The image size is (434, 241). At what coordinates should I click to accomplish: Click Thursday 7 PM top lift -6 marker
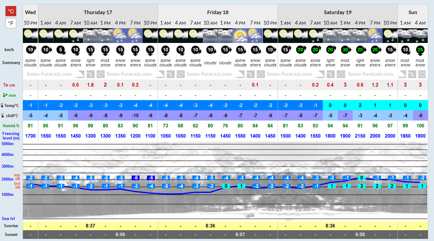pyautogui.click(x=135, y=178)
